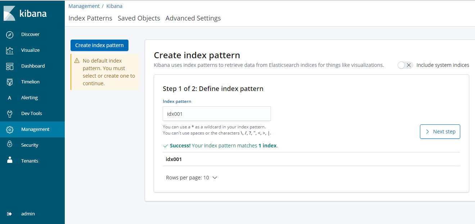Click the Index pattern field label
The height and width of the screenshot is (224, 475).
[177, 101]
